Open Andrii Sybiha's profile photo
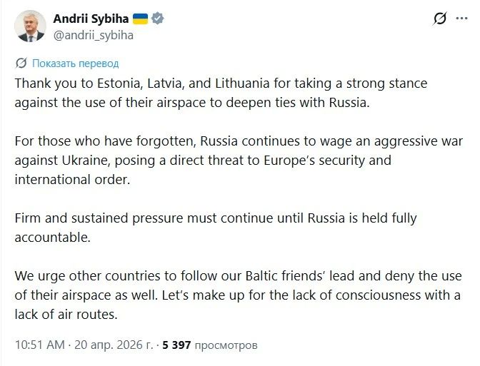Screen dimensions: 480x366 (30, 26)
